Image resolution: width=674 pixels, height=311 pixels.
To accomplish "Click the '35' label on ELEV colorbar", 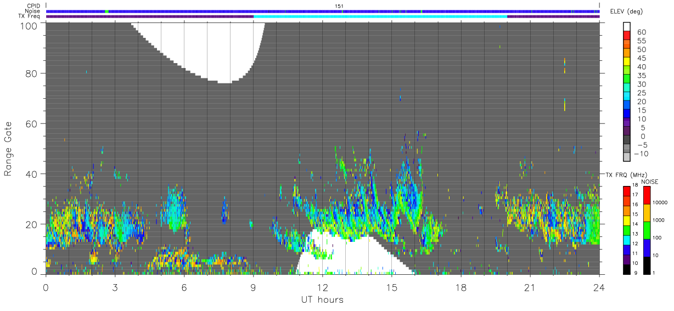I will tap(641, 75).
